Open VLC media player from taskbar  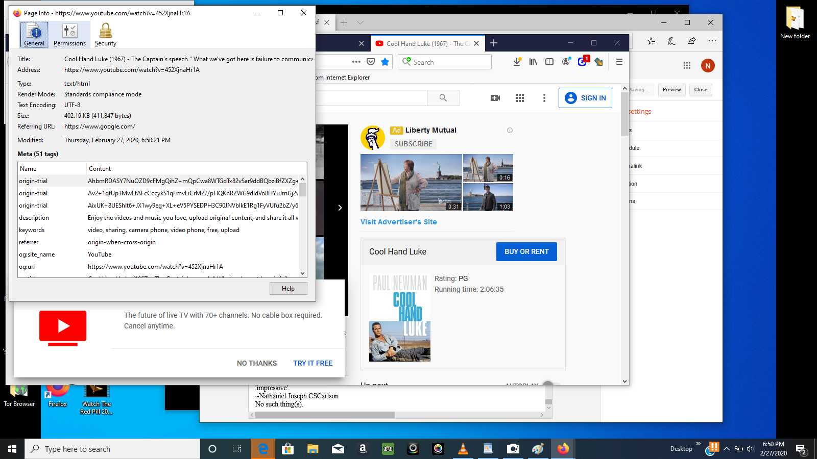click(x=463, y=449)
